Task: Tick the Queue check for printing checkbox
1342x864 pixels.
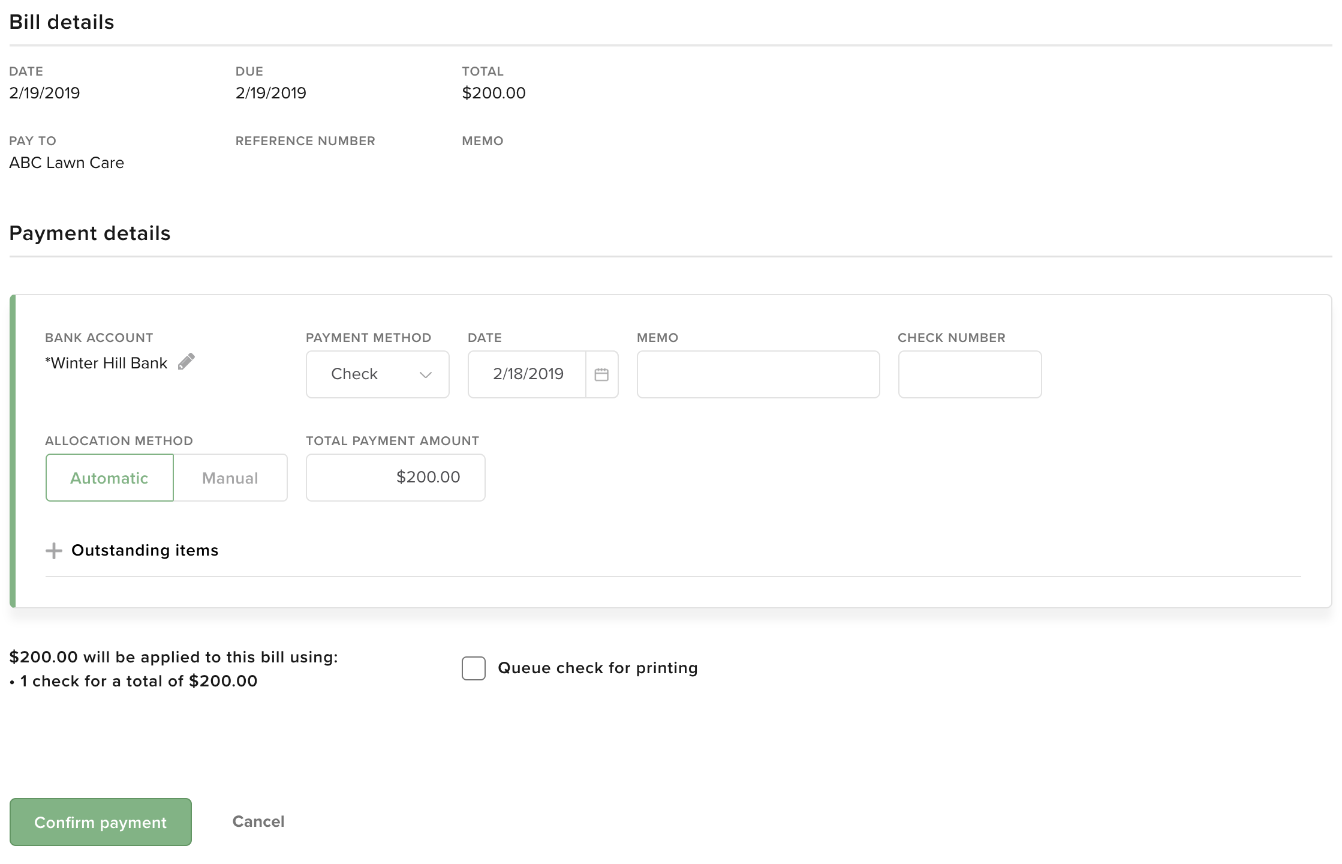Action: (474, 668)
